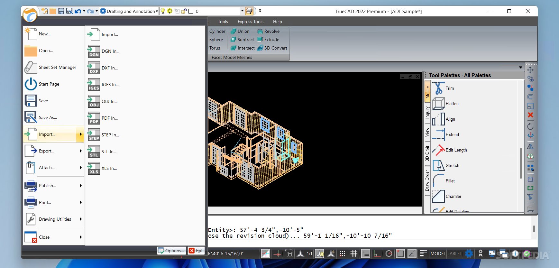The width and height of the screenshot is (559, 268).
Task: Click the red X Erase tool
Action: pyautogui.click(x=530, y=115)
